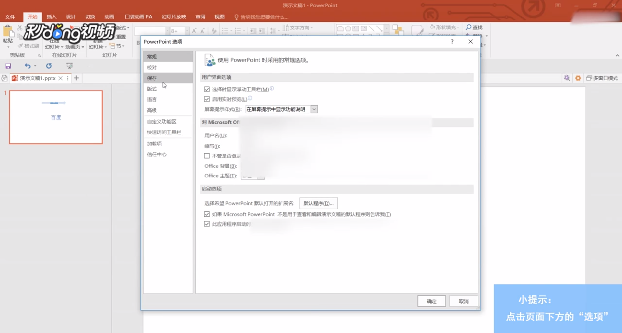Click the pentagon shape in shapes gallery
This screenshot has width=622, height=333.
coord(348,28)
